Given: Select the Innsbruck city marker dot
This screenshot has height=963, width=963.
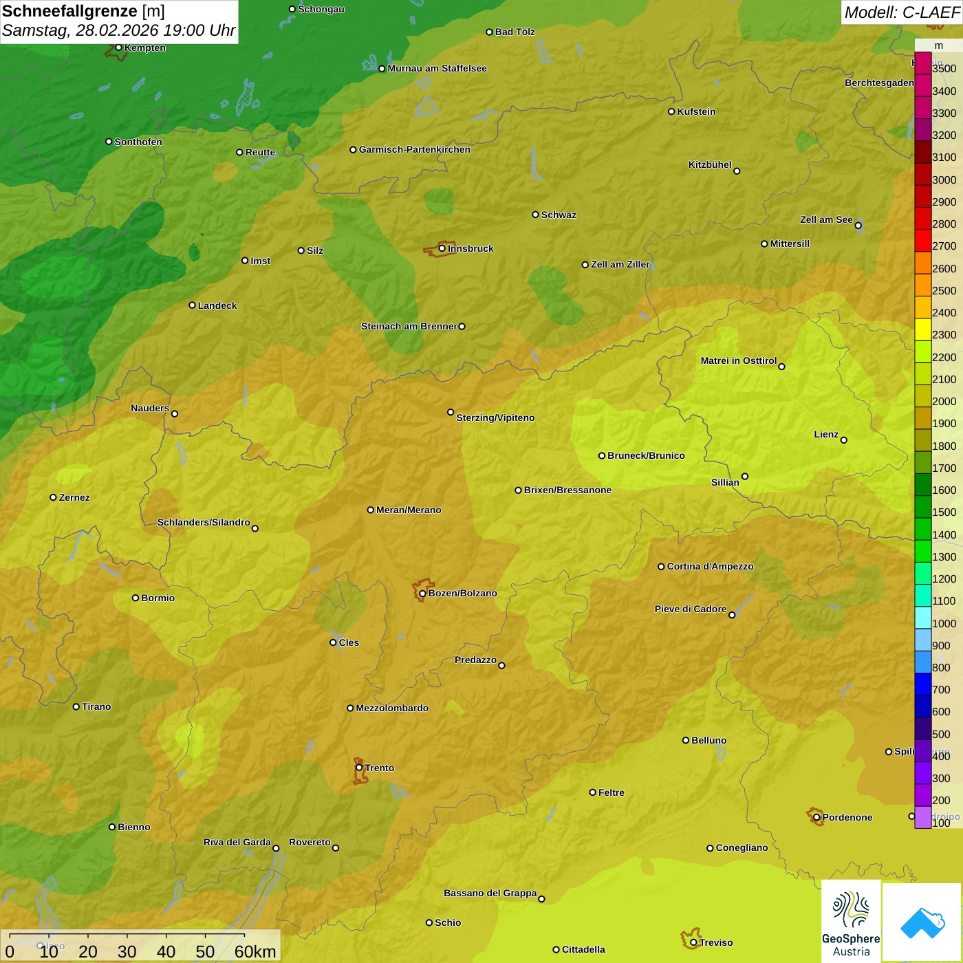Looking at the screenshot, I should [x=442, y=248].
